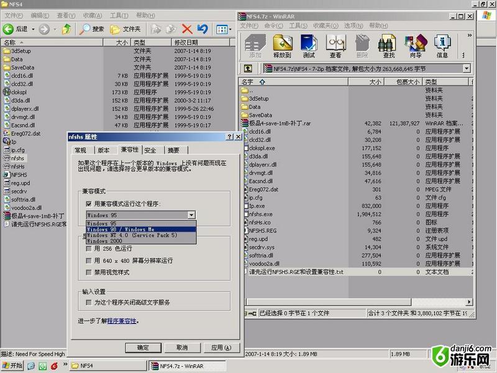Click the Explorer Up folder icon
The height and width of the screenshot is (373, 497).
[66, 29]
